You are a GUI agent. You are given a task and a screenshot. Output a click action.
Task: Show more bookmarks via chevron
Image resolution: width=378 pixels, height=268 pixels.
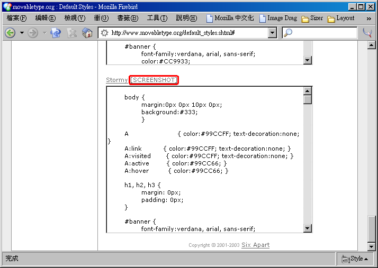click(x=369, y=19)
